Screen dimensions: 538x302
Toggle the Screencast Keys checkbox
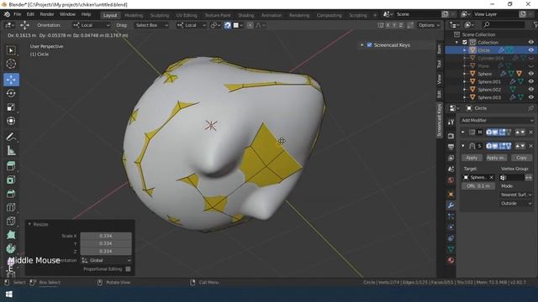(x=370, y=44)
